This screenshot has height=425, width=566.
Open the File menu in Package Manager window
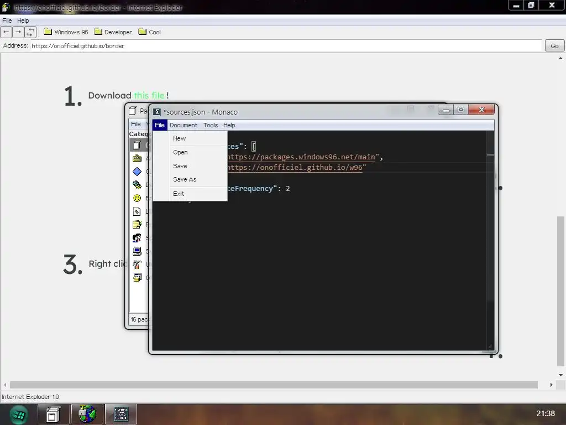136,124
